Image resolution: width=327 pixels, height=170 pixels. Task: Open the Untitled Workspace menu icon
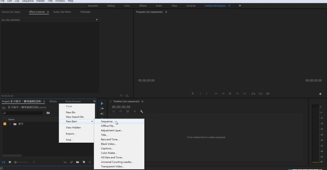[x=229, y=6]
